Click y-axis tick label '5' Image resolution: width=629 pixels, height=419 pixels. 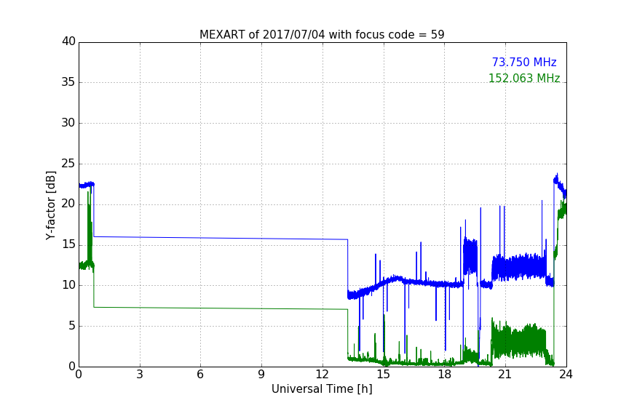[72, 326]
